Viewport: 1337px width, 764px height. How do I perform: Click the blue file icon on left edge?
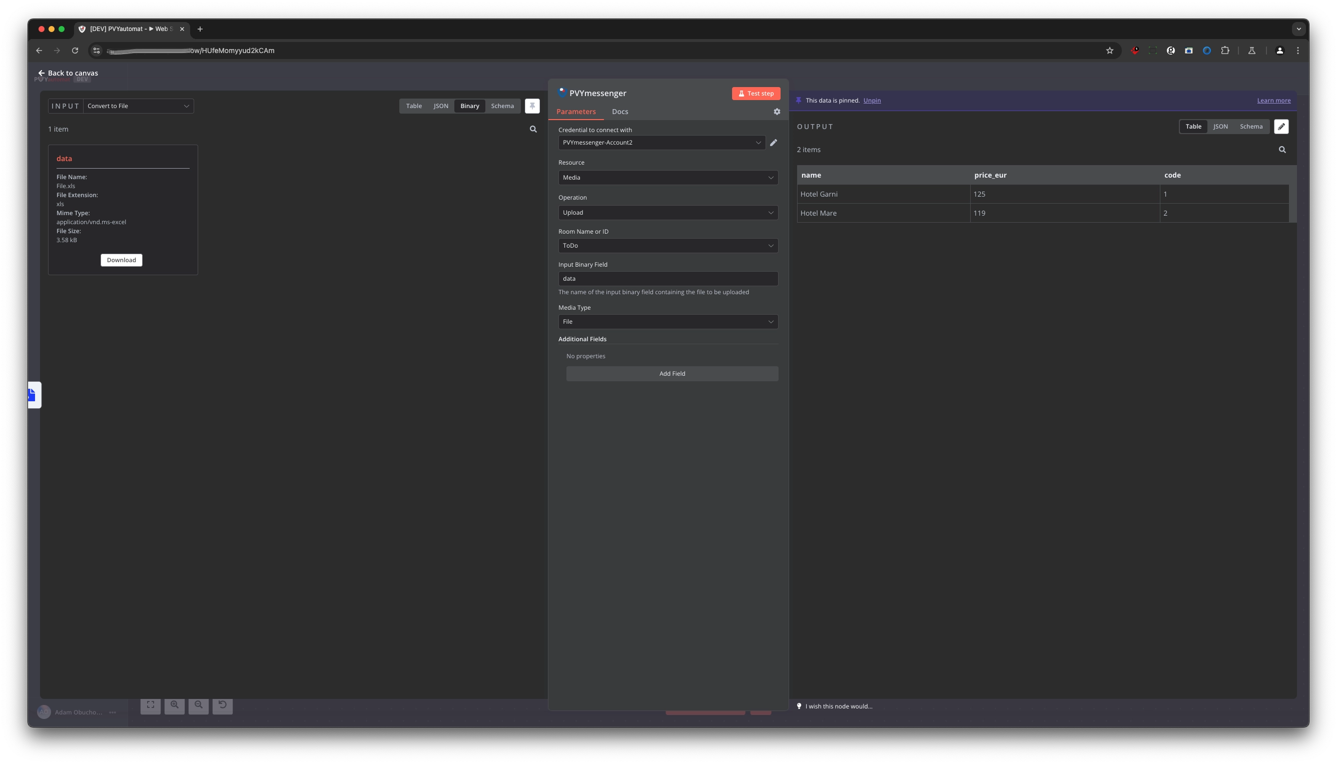(33, 395)
